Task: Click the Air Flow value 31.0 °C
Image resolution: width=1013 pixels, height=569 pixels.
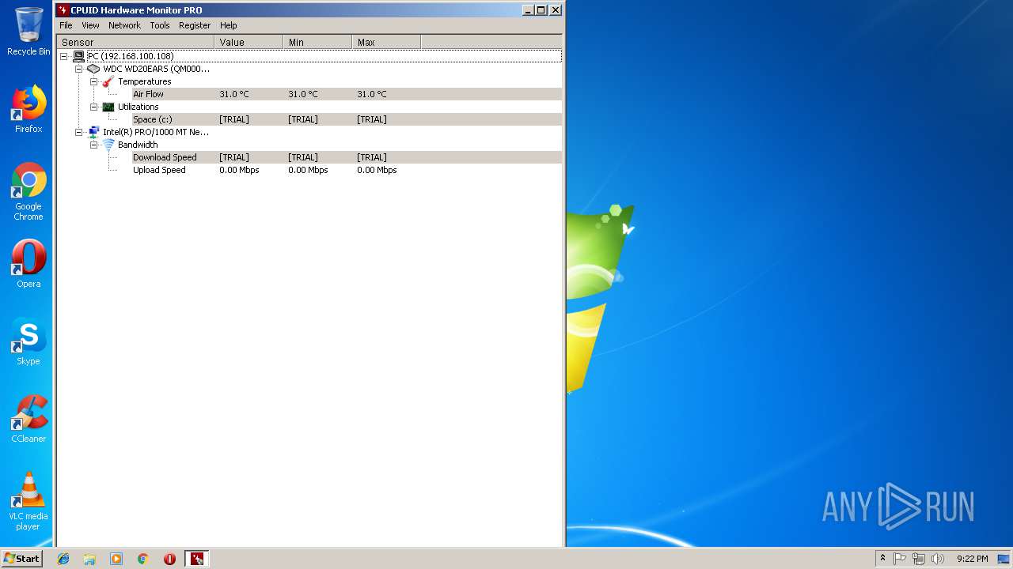Action: coord(234,94)
